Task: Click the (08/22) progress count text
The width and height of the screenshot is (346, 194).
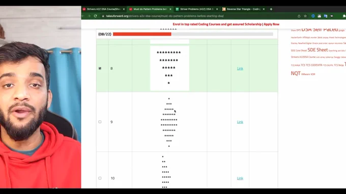Action: (105, 34)
